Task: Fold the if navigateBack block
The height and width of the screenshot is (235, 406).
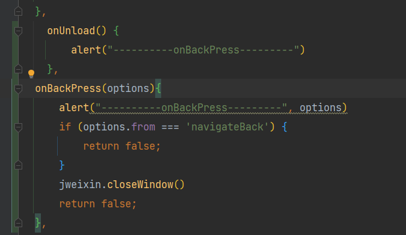Action: (18, 127)
